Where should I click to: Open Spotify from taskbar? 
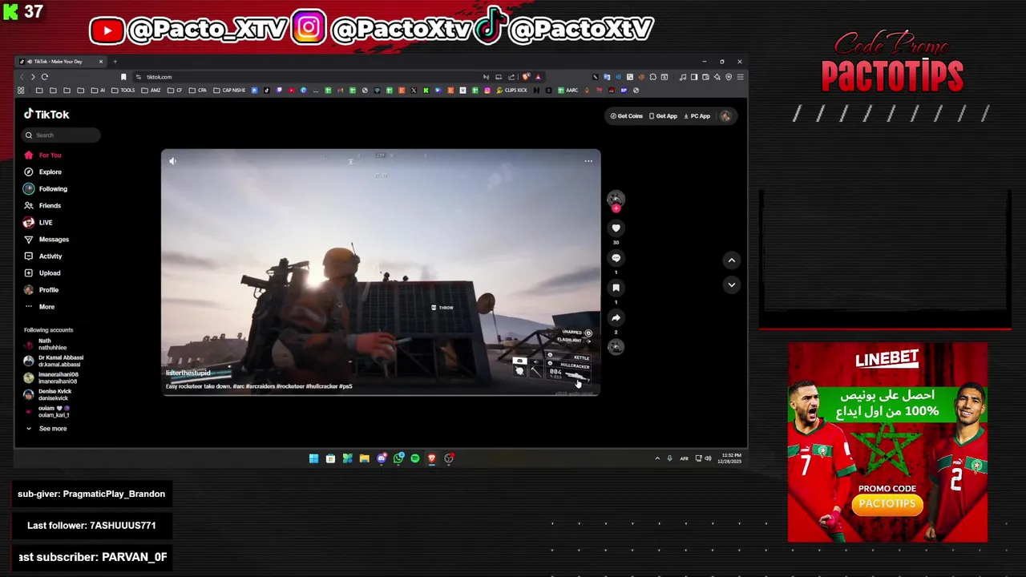pyautogui.click(x=414, y=458)
